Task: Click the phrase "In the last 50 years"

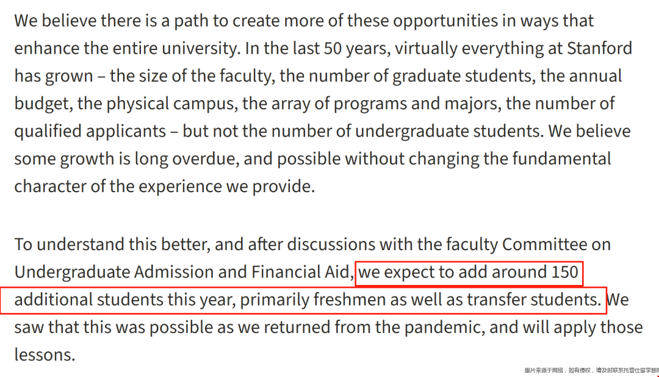Action: point(318,48)
